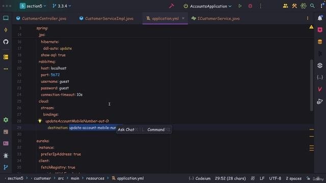Viewport: 326px width, 183px height.
Task: Change line separator LF setting
Action: coord(262,178)
